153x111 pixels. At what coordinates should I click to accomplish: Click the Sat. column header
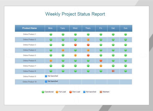pos(114,28)
